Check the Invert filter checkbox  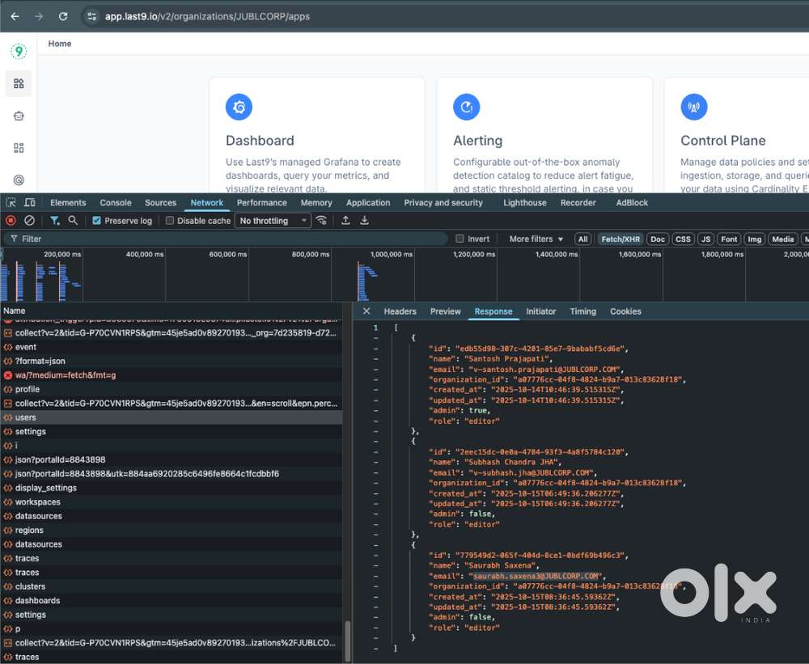[460, 239]
